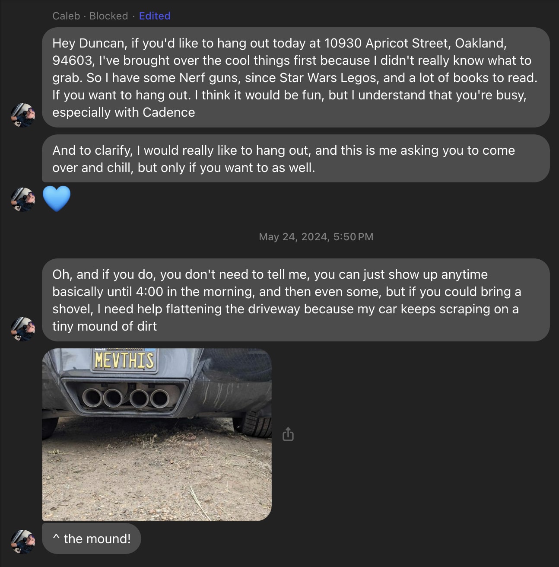The image size is (559, 567).
Task: Click the MEVTHIS license plate in photo
Action: pos(124,360)
